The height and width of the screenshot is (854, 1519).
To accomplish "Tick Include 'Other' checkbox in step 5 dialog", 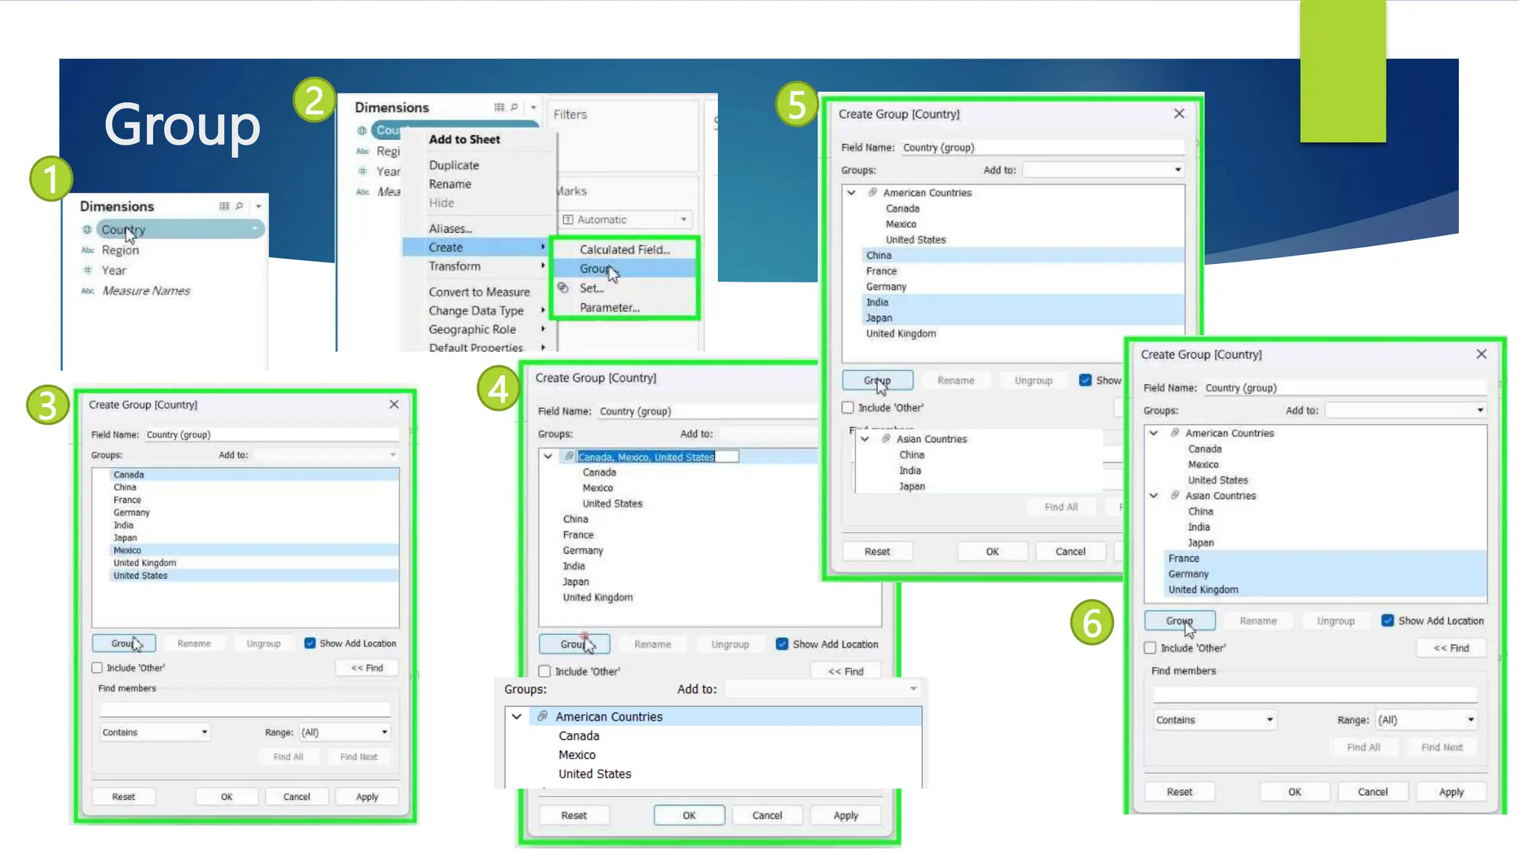I will click(848, 408).
